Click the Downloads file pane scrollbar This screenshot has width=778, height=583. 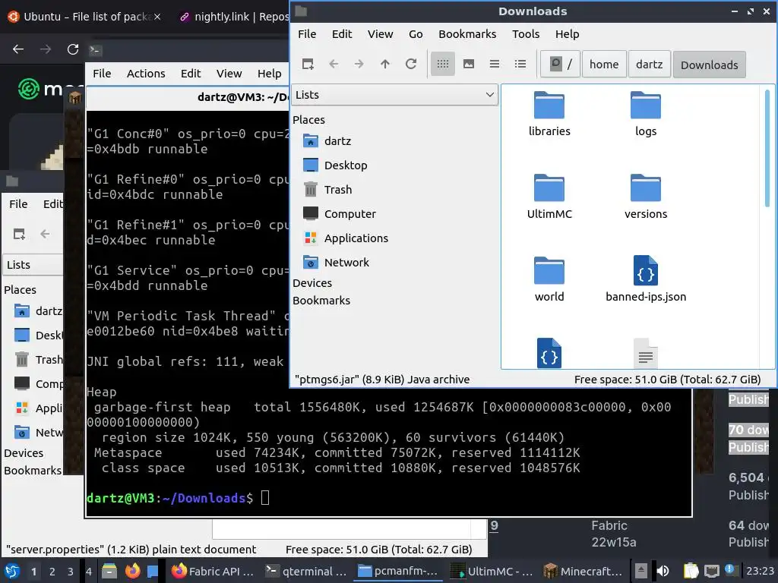tap(767, 148)
